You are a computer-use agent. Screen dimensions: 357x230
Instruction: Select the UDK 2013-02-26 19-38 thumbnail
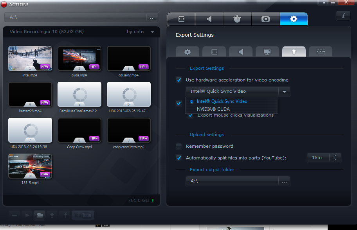[x=30, y=130]
